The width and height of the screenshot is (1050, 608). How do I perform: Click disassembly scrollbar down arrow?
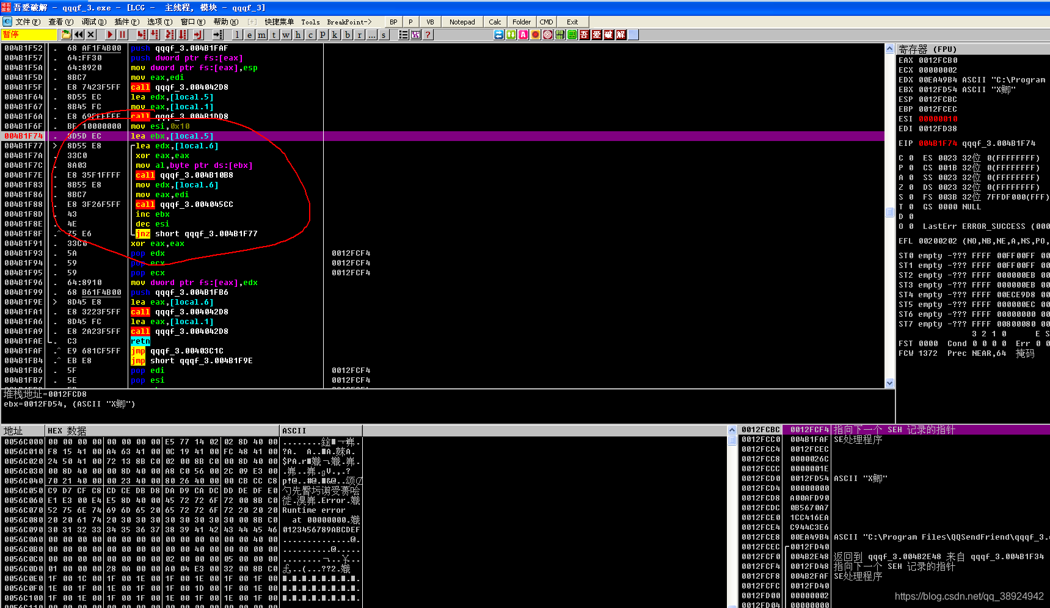tap(889, 383)
